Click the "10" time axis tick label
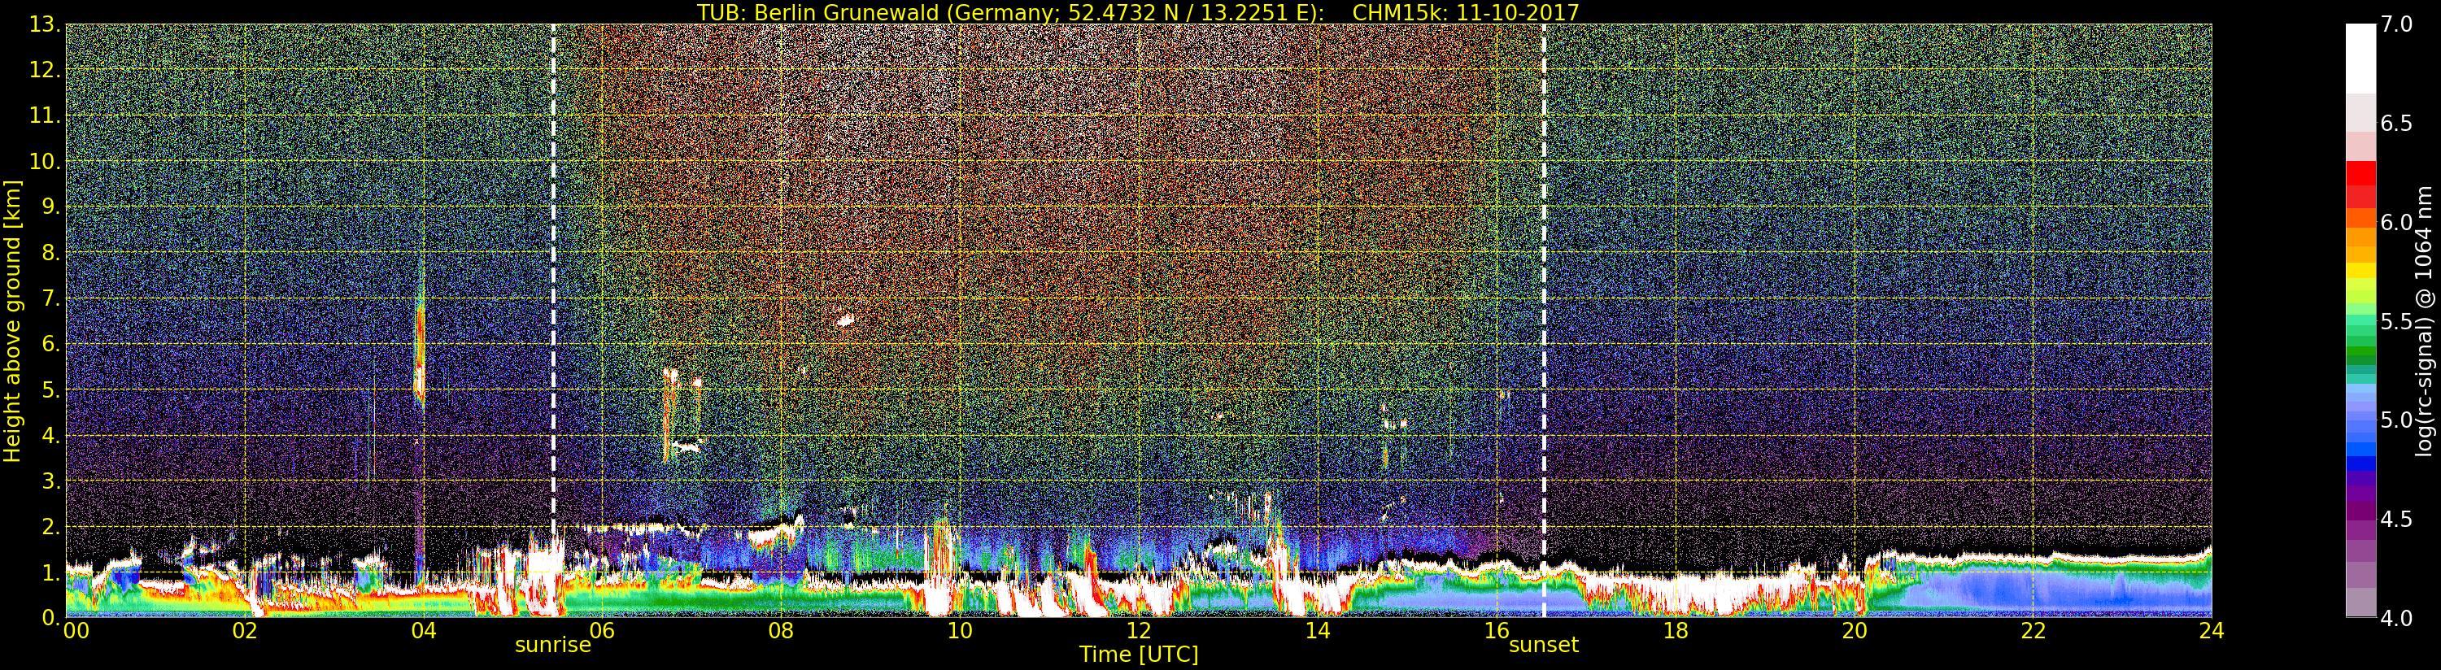Image resolution: width=2441 pixels, height=670 pixels. pos(959,630)
